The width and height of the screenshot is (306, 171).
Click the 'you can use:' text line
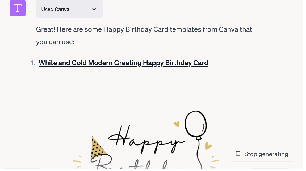[56, 42]
